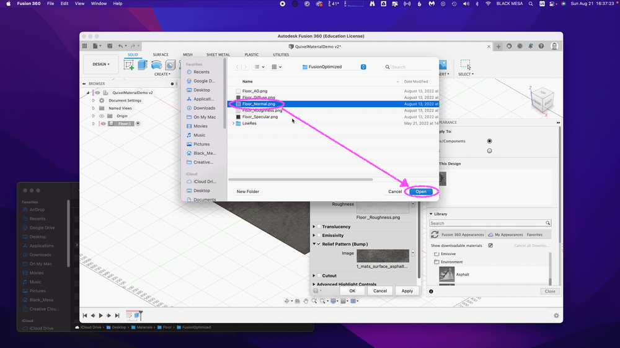Click the ViewCube in the viewport
The width and height of the screenshot is (620, 348).
point(542,99)
